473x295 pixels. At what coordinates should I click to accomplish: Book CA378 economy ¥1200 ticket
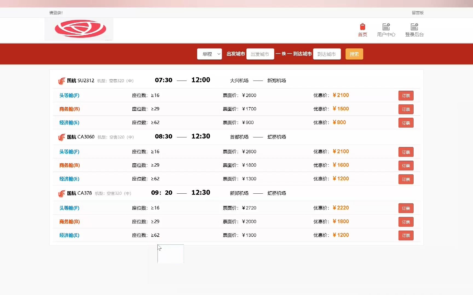(406, 235)
